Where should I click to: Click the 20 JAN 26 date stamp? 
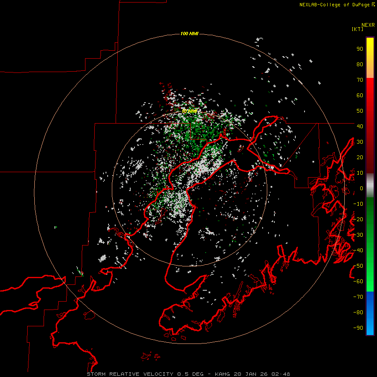point(251,374)
